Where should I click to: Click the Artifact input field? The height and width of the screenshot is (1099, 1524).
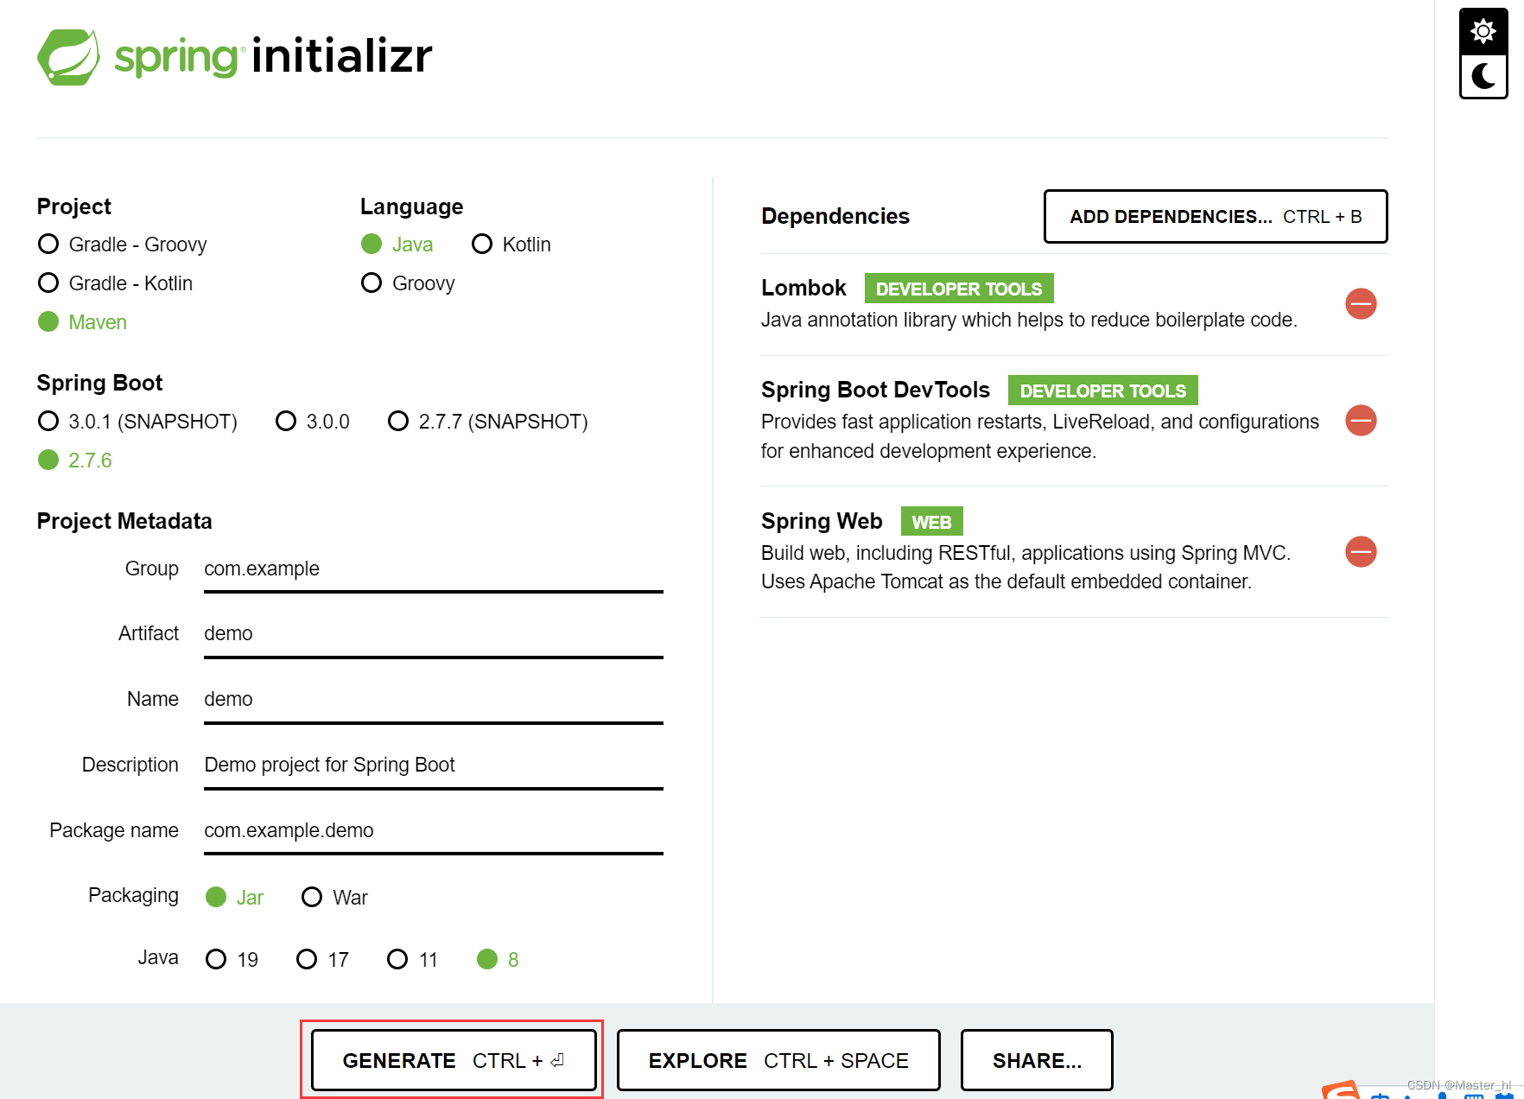tap(434, 634)
